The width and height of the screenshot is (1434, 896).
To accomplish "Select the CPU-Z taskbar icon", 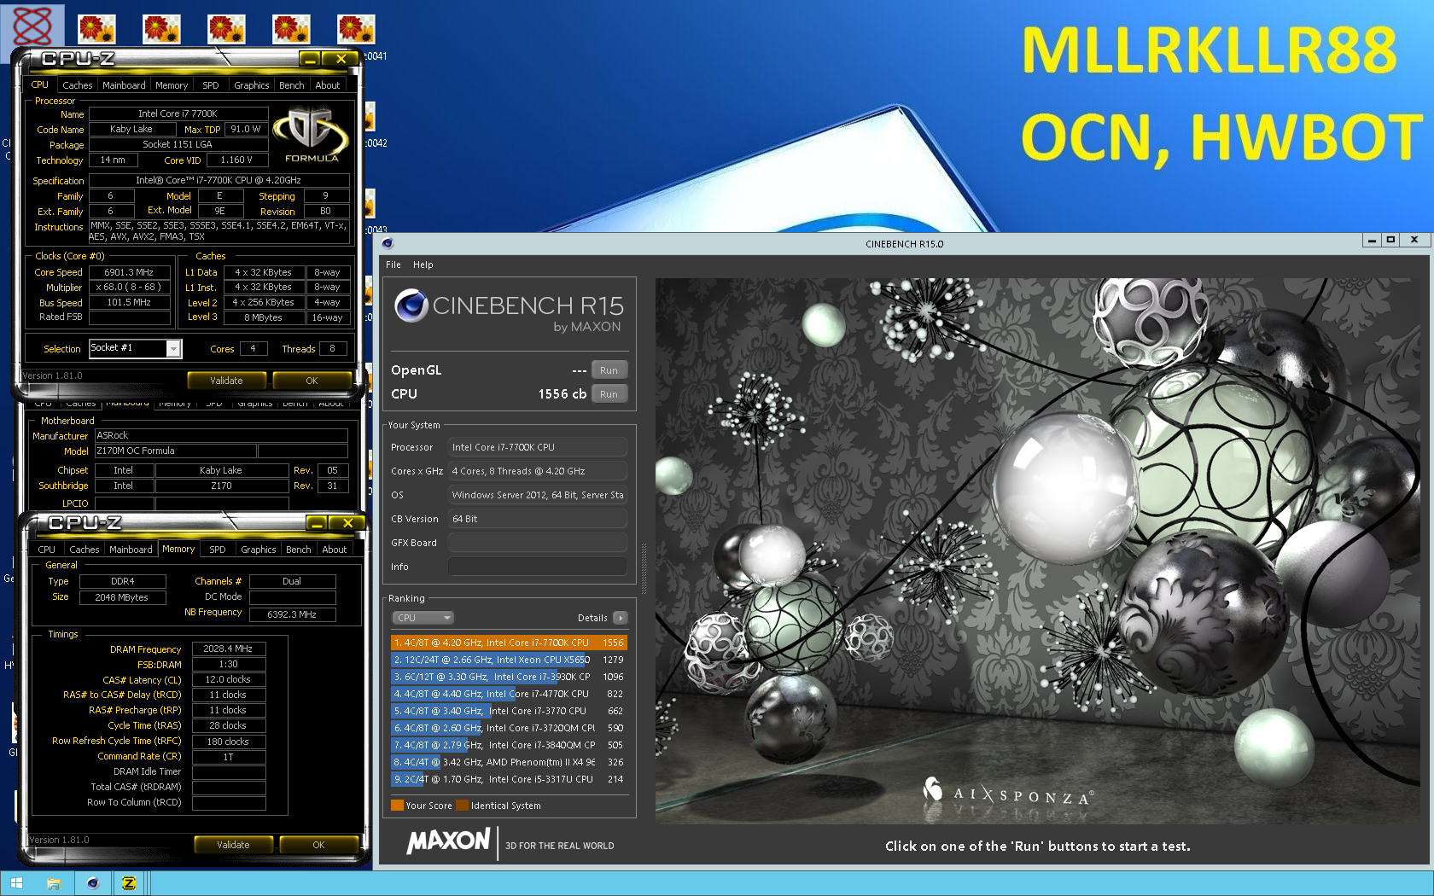I will coord(129,883).
